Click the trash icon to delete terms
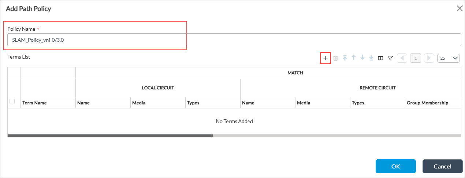This screenshot has height=178, width=465. [x=335, y=58]
